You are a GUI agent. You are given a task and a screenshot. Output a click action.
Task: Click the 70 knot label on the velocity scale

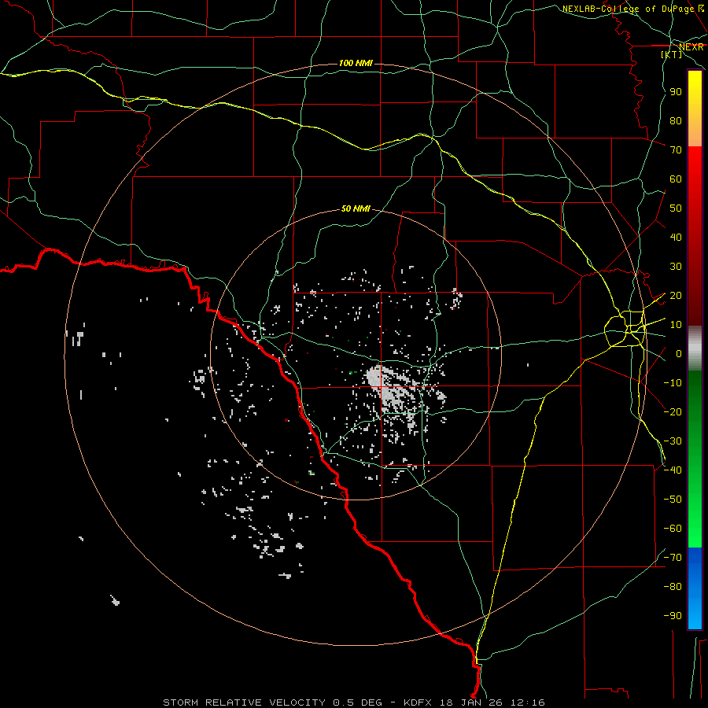click(x=676, y=150)
